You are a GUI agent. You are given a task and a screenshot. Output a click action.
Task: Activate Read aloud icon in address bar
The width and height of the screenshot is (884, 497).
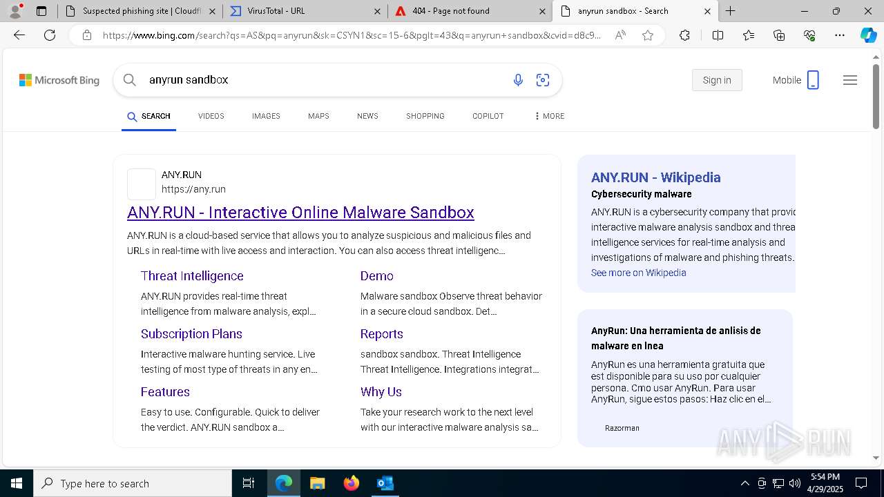(x=620, y=35)
